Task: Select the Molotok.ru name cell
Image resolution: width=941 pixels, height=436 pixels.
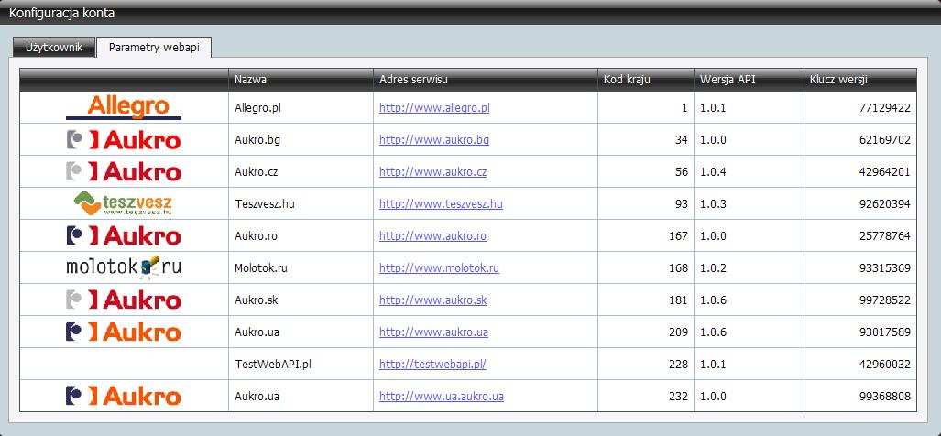Action: click(x=301, y=268)
